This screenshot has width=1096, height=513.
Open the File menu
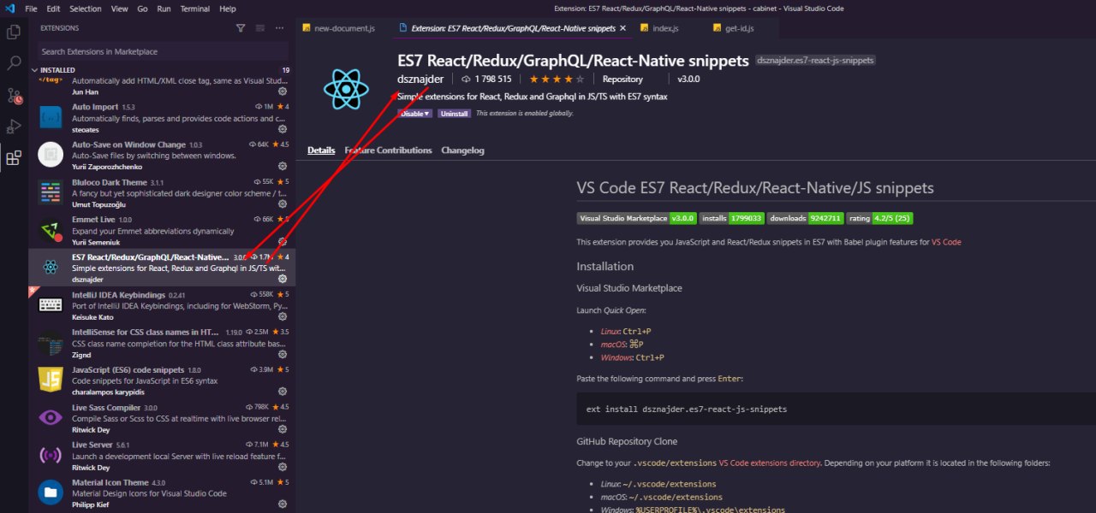(31, 9)
